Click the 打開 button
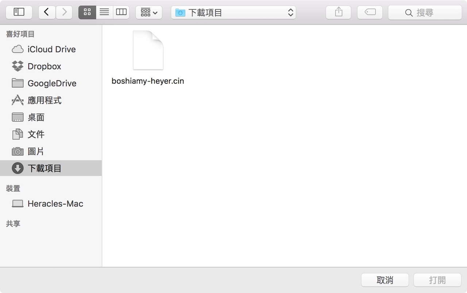 (x=437, y=280)
